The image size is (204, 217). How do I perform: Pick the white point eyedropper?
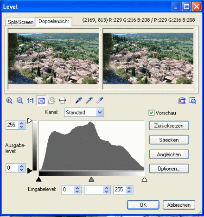tap(100, 100)
